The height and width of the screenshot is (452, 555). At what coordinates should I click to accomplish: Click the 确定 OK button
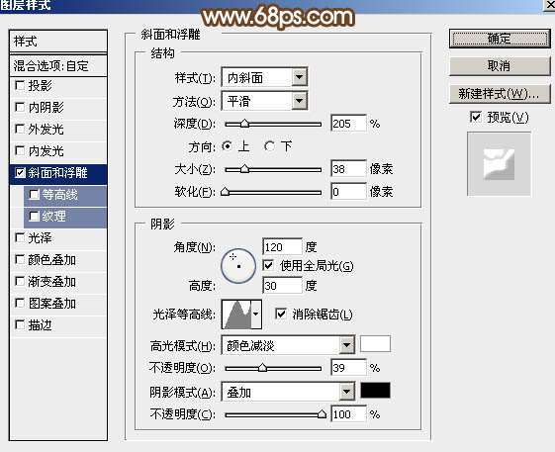500,39
